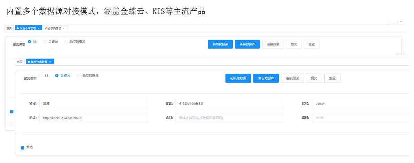Tick the empty checkbox at far left edge
This screenshot has width=414, height=163.
tap(12, 123)
